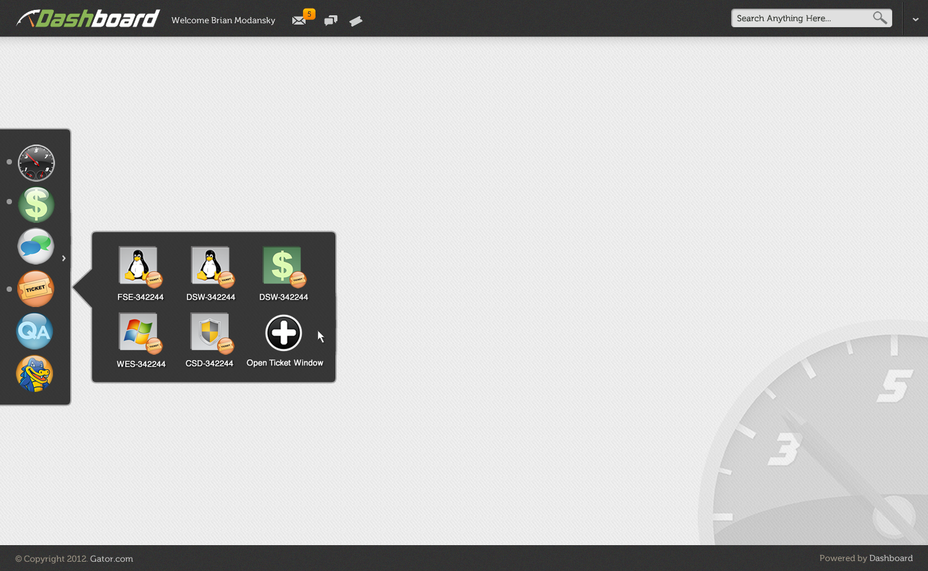Select the orange Ticket sidebar icon
This screenshot has width=928, height=571.
click(36, 288)
